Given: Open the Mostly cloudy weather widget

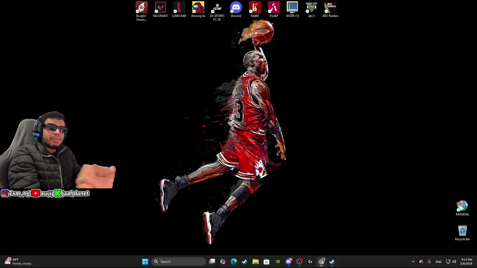Looking at the screenshot, I should (18, 262).
